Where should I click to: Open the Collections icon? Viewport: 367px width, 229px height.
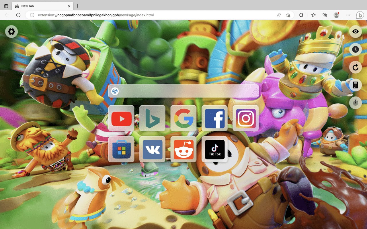[325, 15]
